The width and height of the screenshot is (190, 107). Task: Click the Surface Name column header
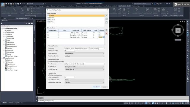[x=53, y=30]
